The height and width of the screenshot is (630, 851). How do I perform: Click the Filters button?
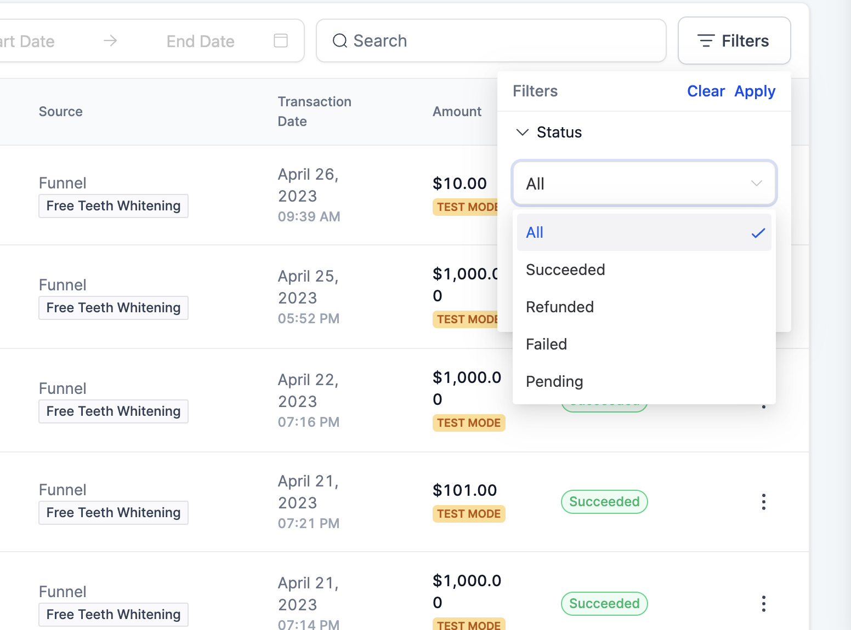point(734,41)
